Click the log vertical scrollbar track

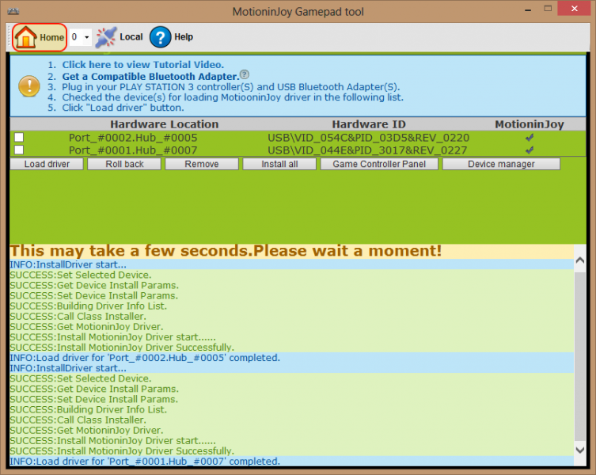coord(579,355)
